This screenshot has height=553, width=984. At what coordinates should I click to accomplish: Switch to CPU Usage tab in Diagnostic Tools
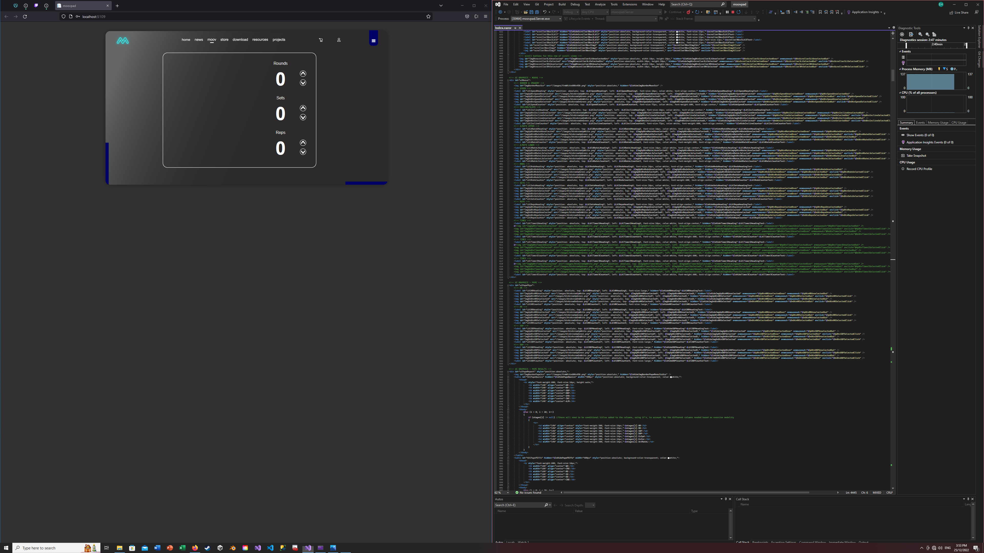click(959, 123)
